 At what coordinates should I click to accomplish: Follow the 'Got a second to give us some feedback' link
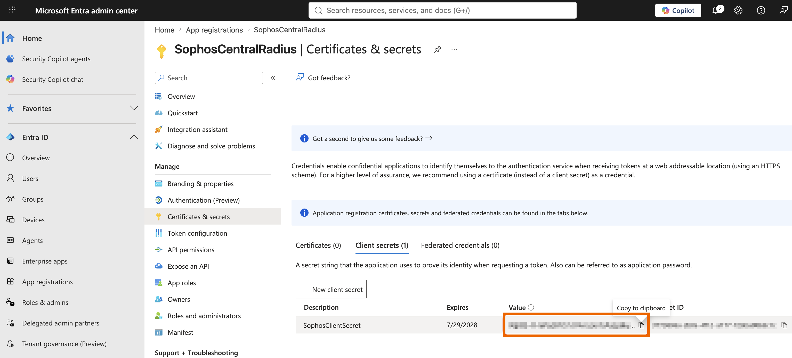372,138
